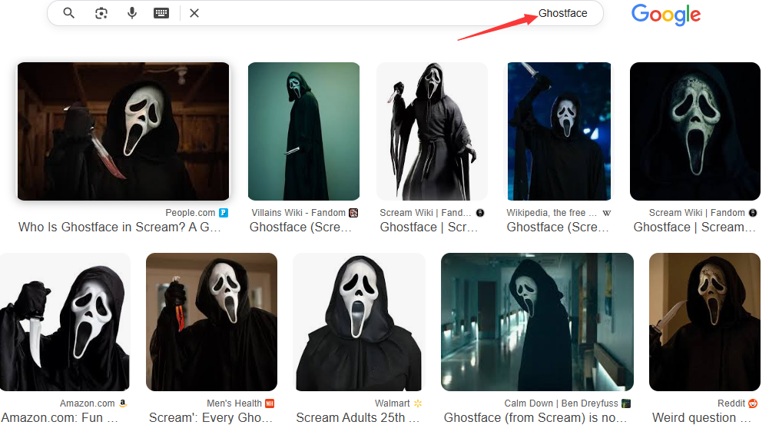Screen dimensions: 769x435
Task: Open Villains Wiki Ghostface thumbnail
Action: pos(303,131)
